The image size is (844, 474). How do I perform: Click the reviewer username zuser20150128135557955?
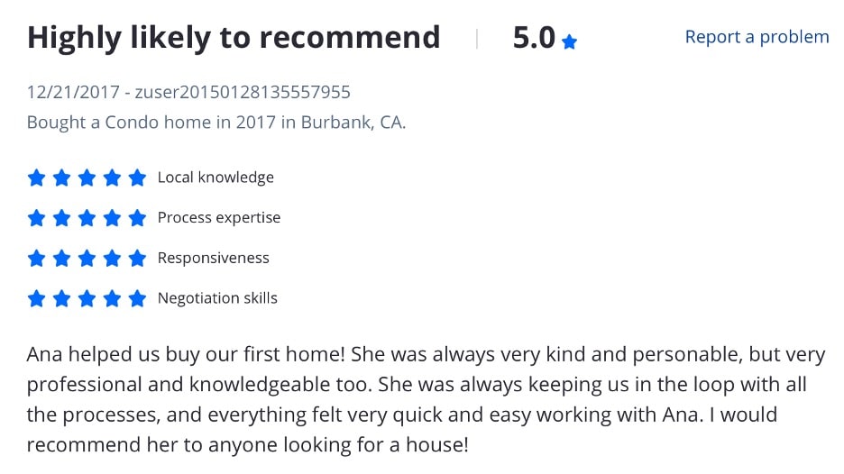(x=243, y=92)
